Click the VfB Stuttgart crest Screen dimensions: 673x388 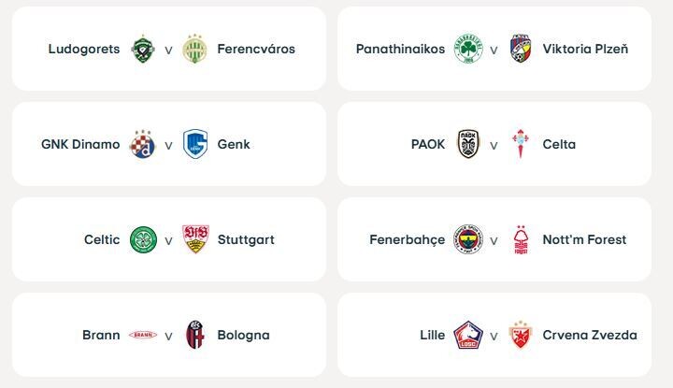coord(195,239)
